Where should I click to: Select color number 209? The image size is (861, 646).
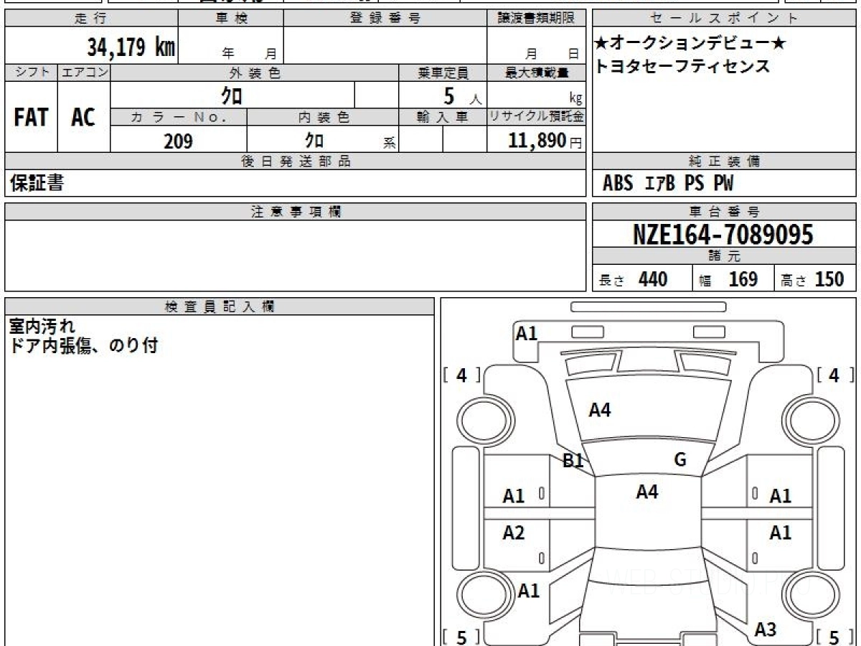(x=178, y=141)
